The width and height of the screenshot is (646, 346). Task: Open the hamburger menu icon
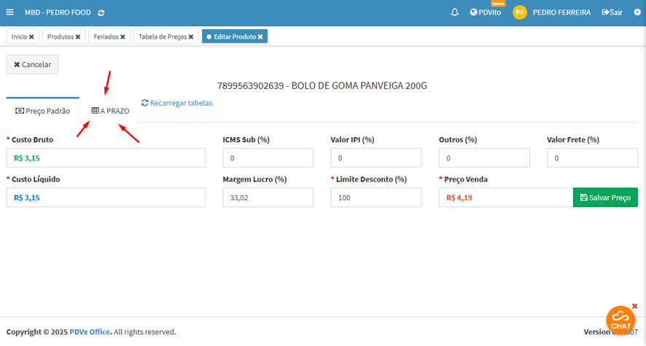coord(9,12)
